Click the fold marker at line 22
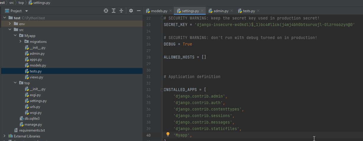The height and width of the screenshot is (141, 363). point(162,18)
